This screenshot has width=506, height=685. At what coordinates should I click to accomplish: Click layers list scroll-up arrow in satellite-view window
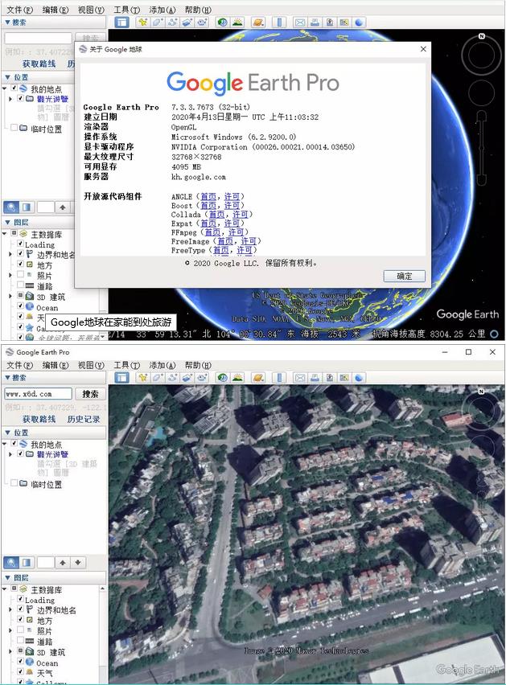coord(103,589)
